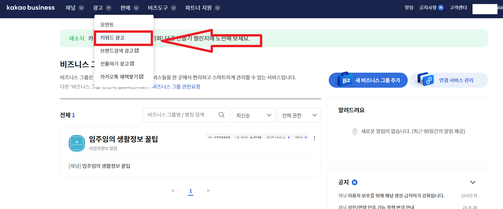
Task: Go to next page arrow
Action: (x=209, y=190)
